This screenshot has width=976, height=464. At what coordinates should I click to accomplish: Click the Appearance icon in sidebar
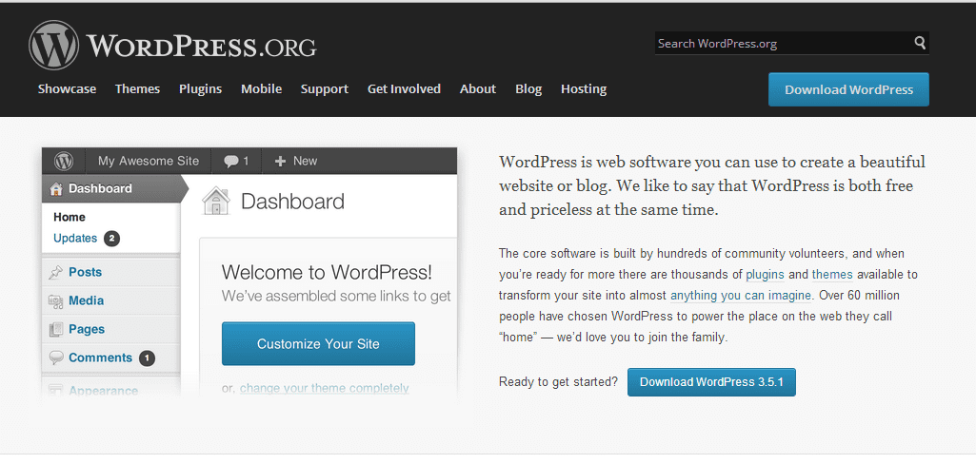56,391
